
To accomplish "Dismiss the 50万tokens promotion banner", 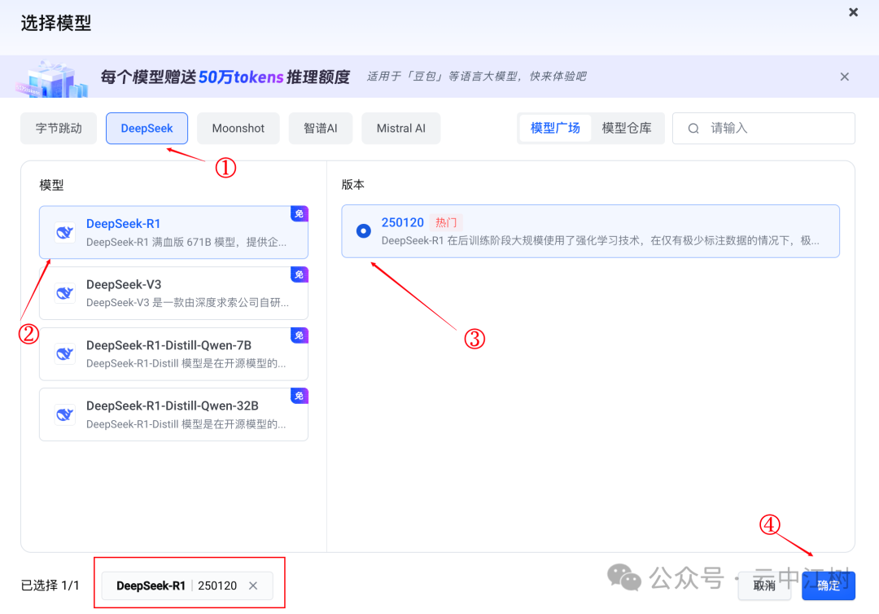I will [844, 77].
